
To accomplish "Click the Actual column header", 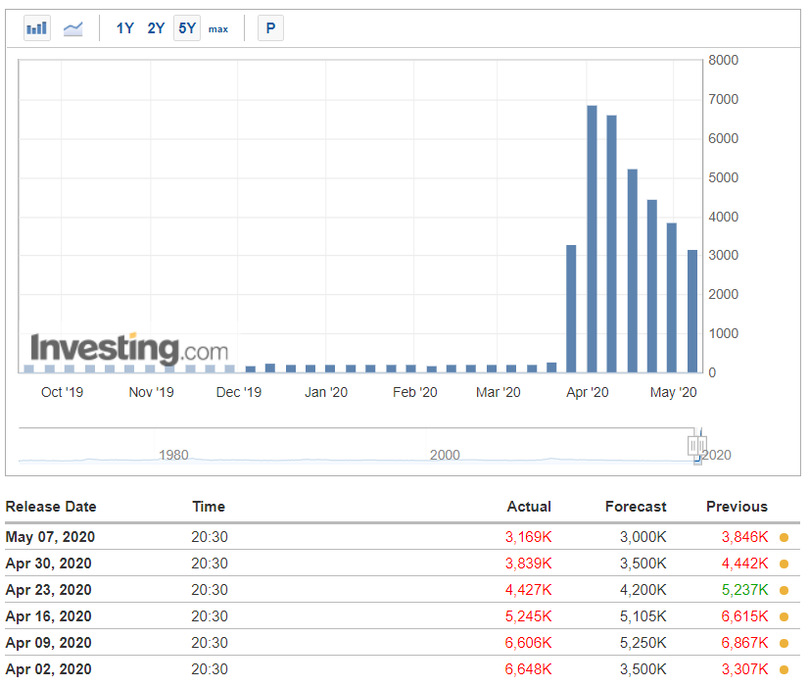I will click(529, 507).
